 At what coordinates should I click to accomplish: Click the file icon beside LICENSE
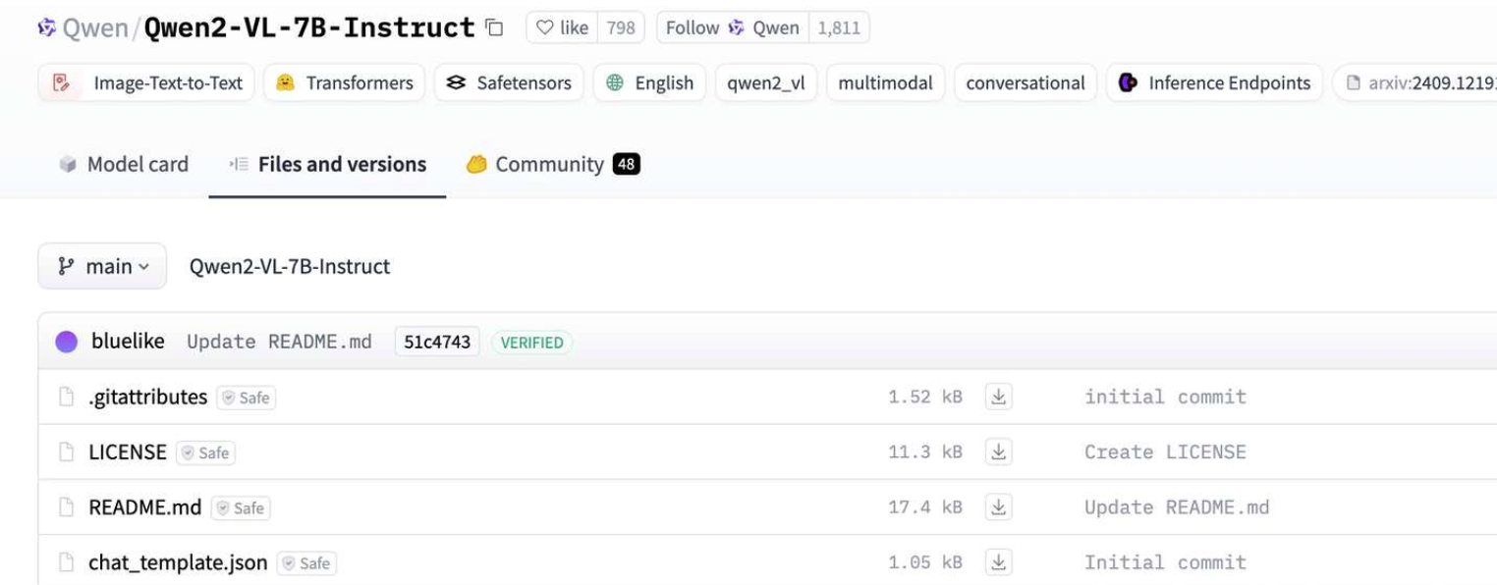tap(66, 452)
